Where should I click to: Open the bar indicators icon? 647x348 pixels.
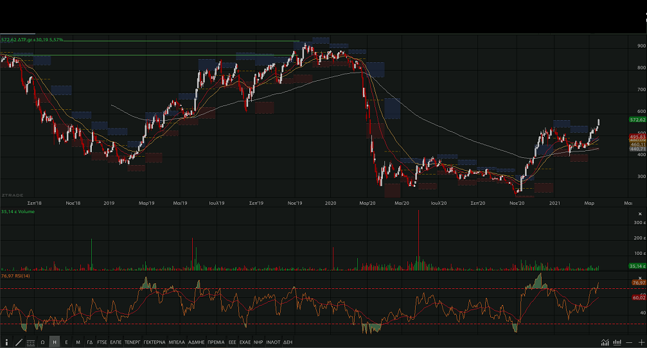coord(617,342)
